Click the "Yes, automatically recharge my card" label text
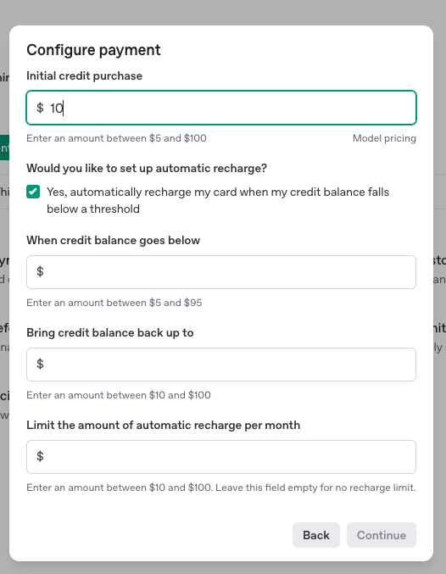 pos(218,200)
